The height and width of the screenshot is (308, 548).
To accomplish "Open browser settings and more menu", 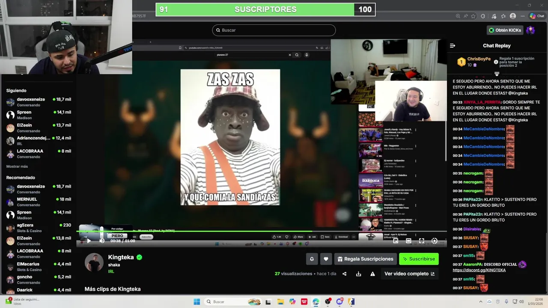I will pyautogui.click(x=522, y=16).
